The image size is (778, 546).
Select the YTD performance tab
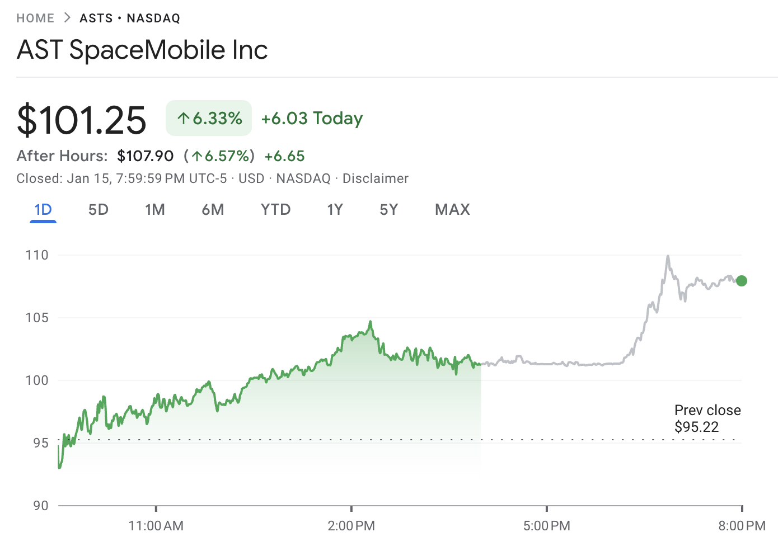[275, 209]
